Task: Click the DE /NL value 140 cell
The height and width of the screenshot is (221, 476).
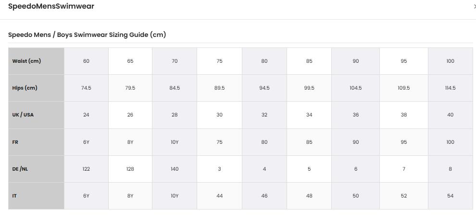Action: (x=175, y=169)
